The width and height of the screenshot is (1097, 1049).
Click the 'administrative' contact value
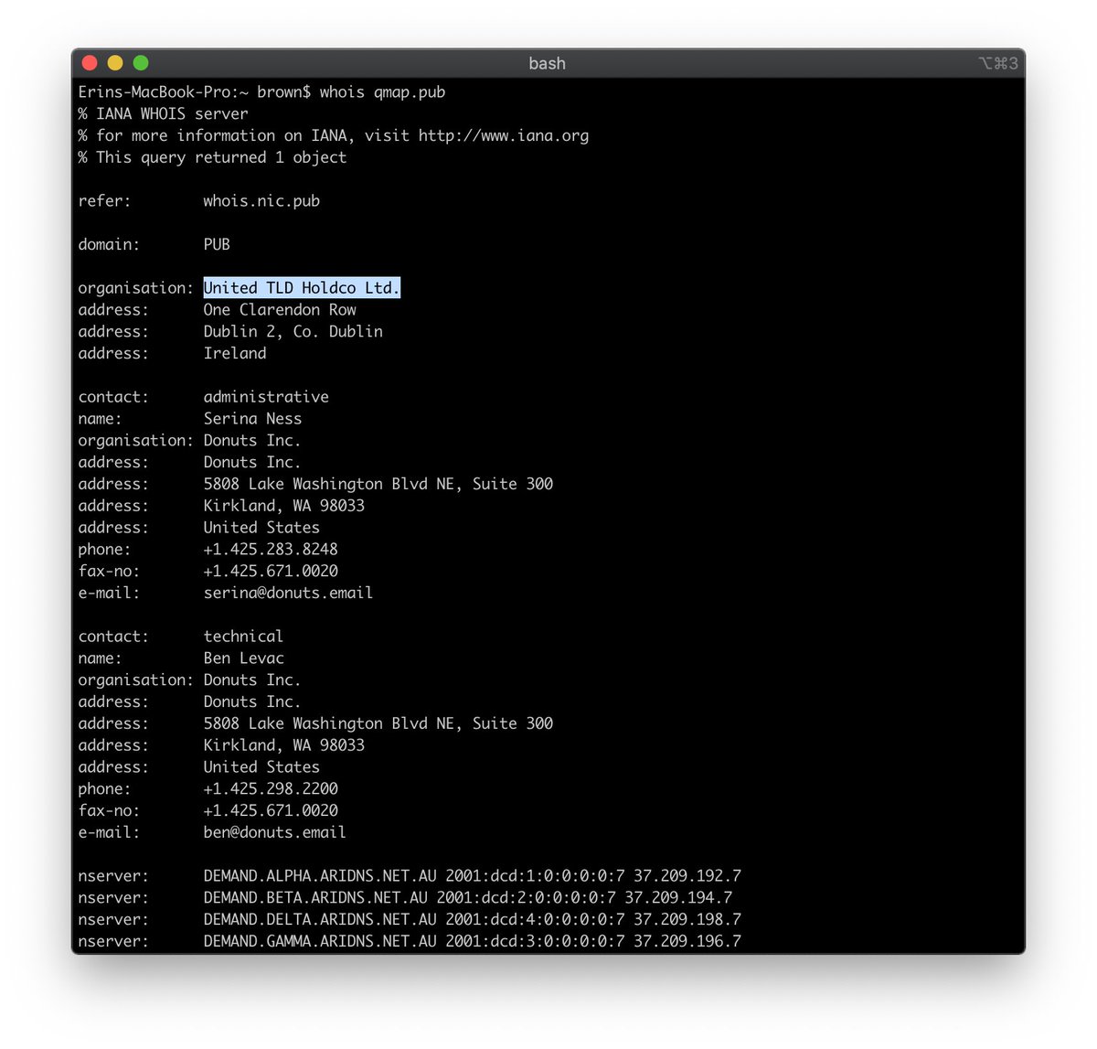click(266, 397)
